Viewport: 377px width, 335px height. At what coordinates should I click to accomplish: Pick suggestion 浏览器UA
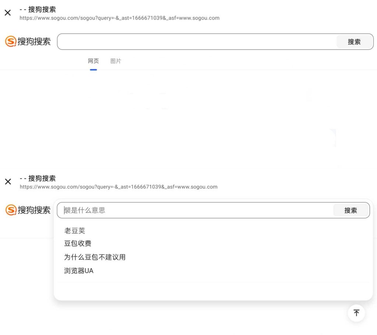[x=79, y=271]
